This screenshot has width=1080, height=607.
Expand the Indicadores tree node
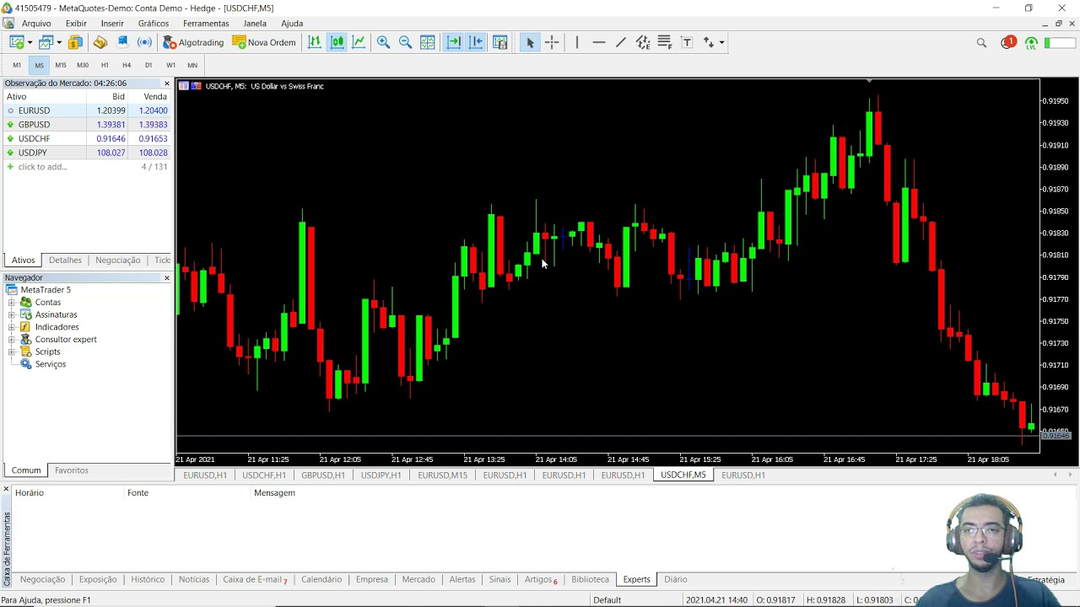[x=12, y=327]
